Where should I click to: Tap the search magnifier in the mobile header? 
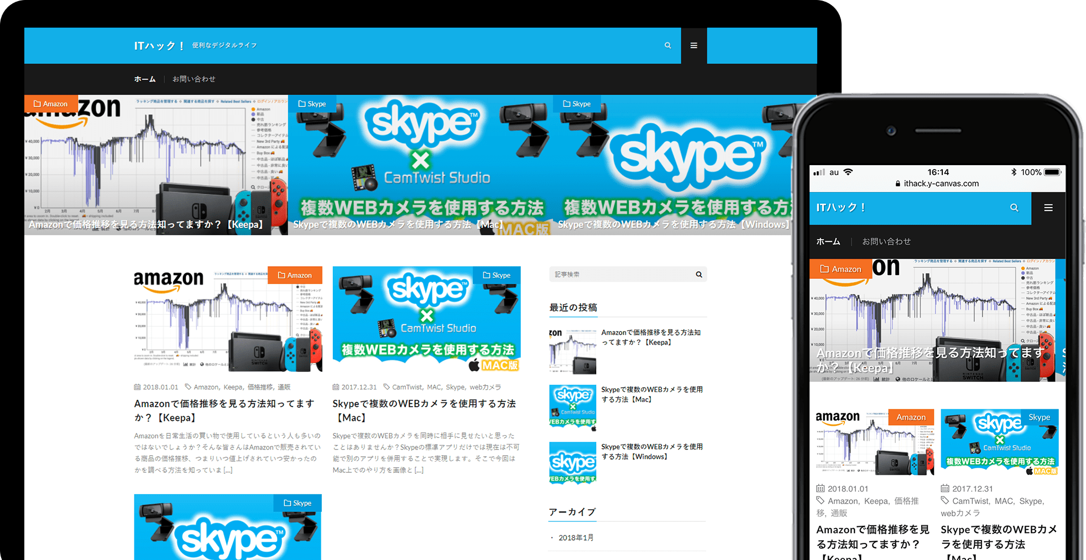point(1015,208)
